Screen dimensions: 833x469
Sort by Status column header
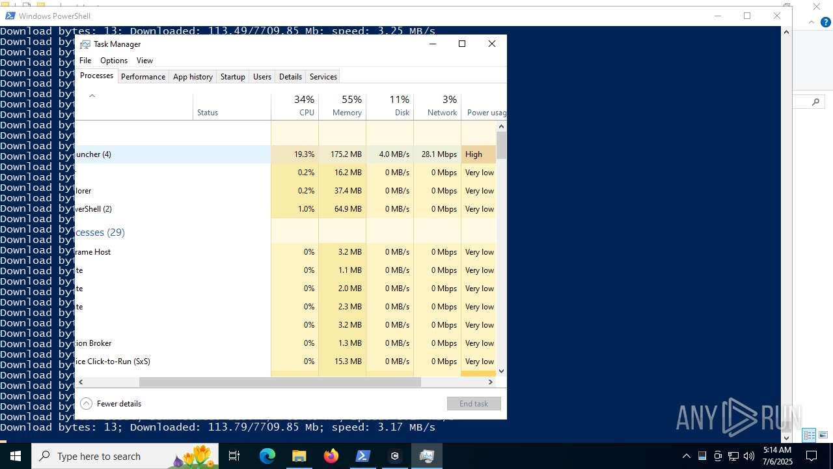point(232,106)
